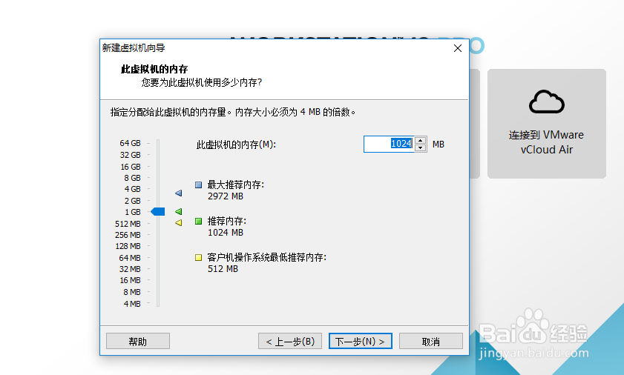Click the 取消 cancel button

430,341
